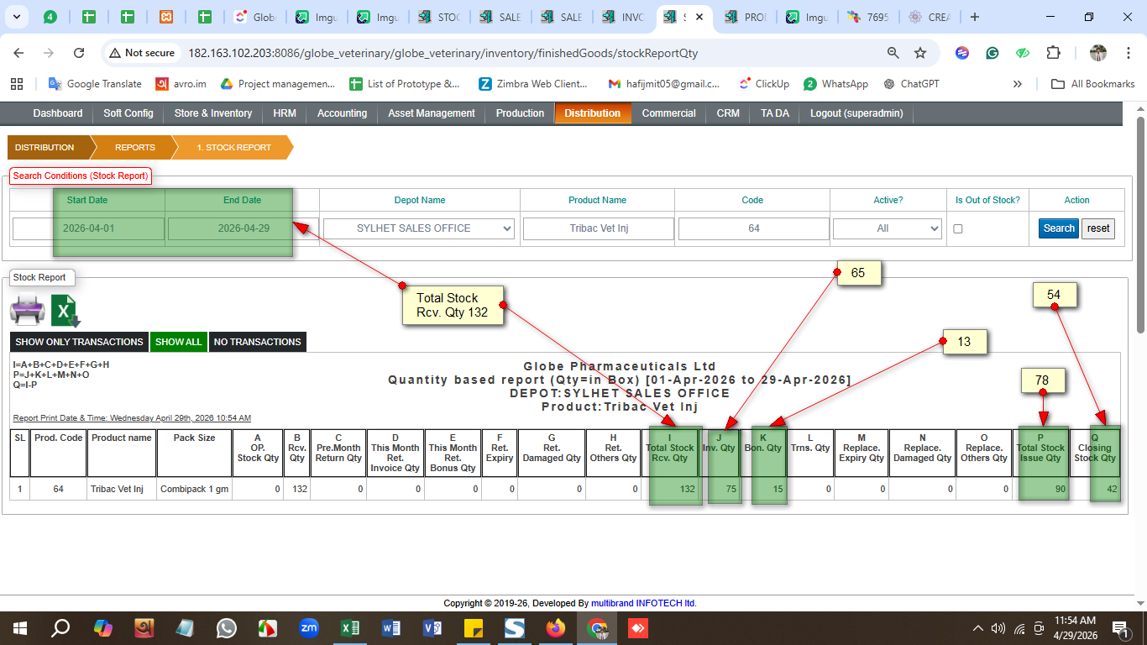Go back to the previous browser page
This screenshot has height=645, width=1147.
click(18, 53)
